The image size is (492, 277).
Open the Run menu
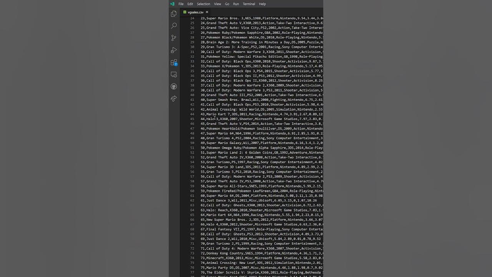click(236, 4)
